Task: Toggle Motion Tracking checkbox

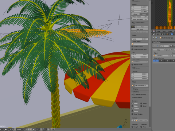Action: [x=134, y=94]
